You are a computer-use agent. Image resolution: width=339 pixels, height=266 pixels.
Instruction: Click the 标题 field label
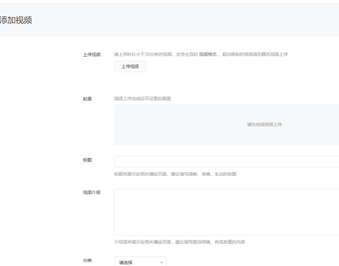point(87,160)
